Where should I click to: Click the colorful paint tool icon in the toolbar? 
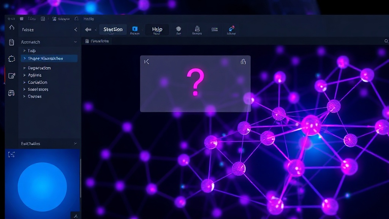(x=231, y=29)
